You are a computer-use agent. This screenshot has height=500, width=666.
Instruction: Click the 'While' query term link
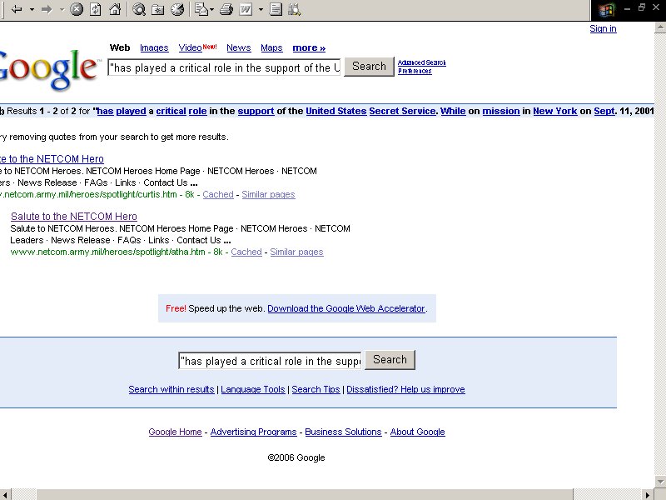[453, 112]
